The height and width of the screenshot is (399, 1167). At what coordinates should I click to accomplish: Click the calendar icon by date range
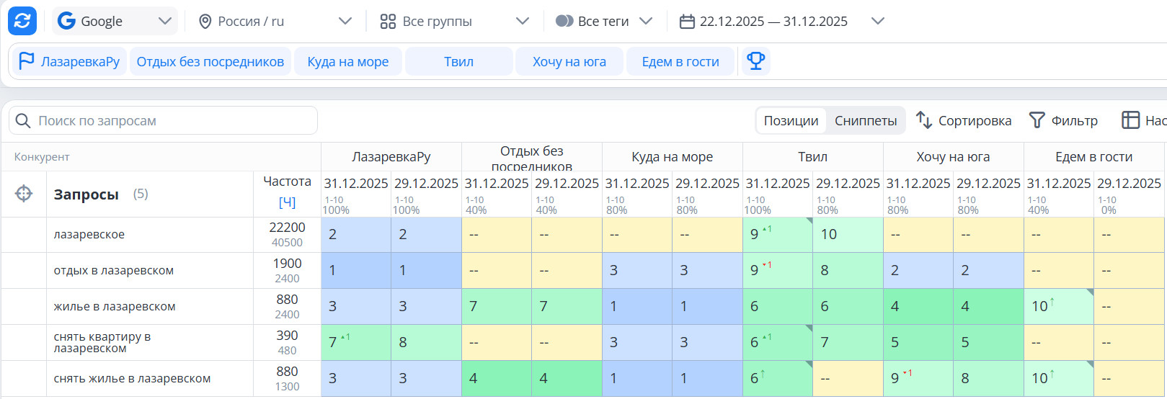pos(687,22)
